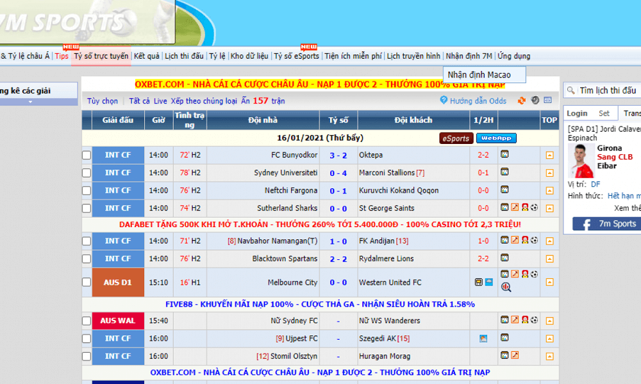Pin Melbourne City match to top with orange arrow
This screenshot has height=384, width=641.
pyautogui.click(x=549, y=282)
